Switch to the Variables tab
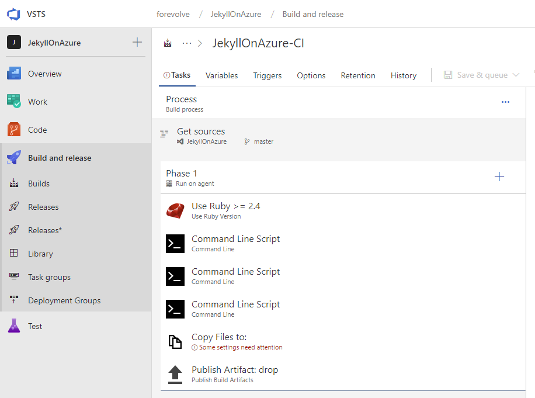Viewport: 535px width, 398px height. 222,76
